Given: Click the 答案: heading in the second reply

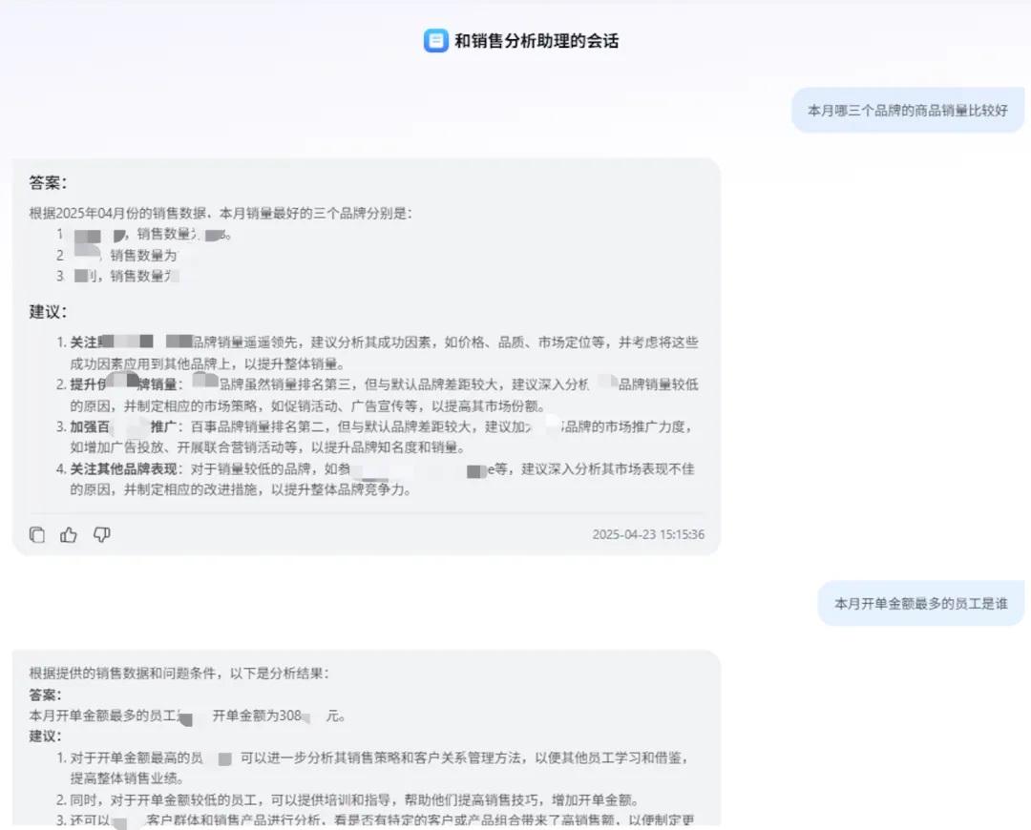Looking at the screenshot, I should pyautogui.click(x=45, y=695).
